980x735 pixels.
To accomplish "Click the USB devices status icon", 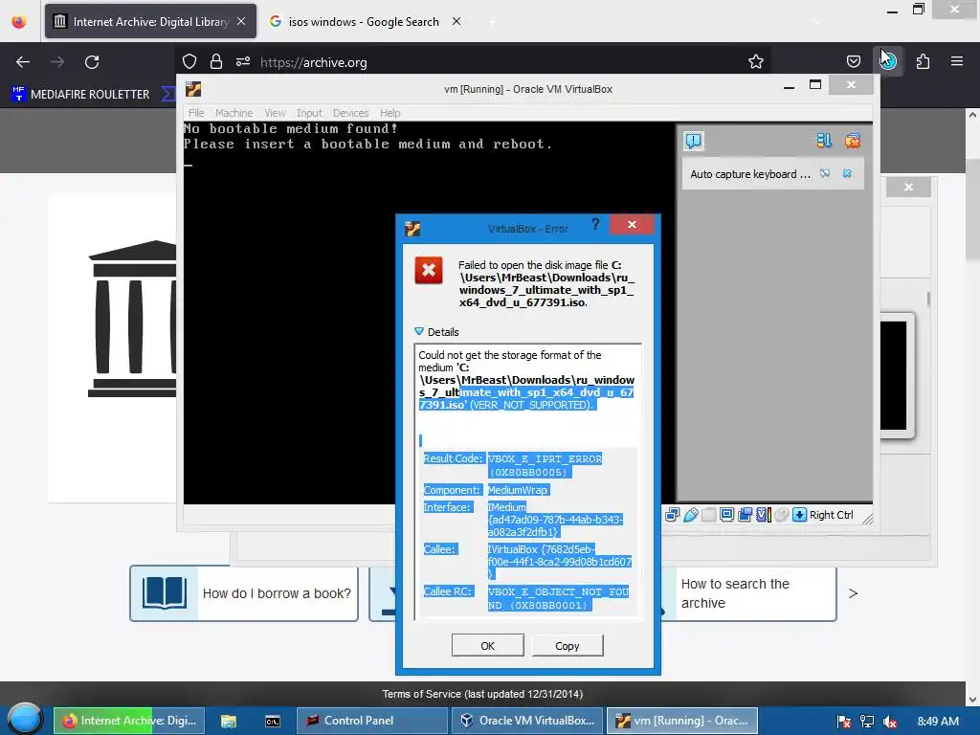I will click(x=691, y=515).
